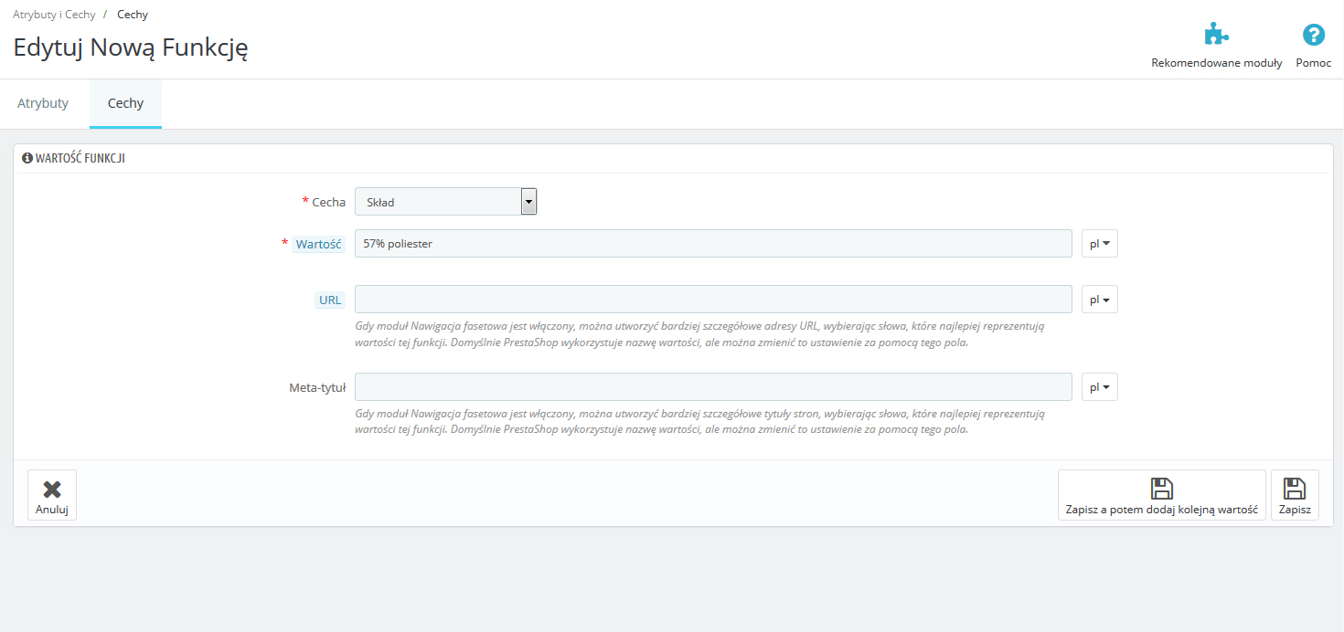Click the Skład selection box
Viewport: 1344px width, 632px height.
[437, 202]
